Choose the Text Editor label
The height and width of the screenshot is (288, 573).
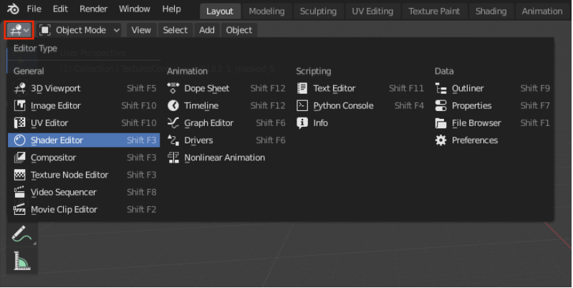click(x=334, y=88)
